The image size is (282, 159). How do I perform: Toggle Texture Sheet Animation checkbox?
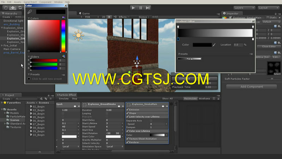click(x=128, y=139)
